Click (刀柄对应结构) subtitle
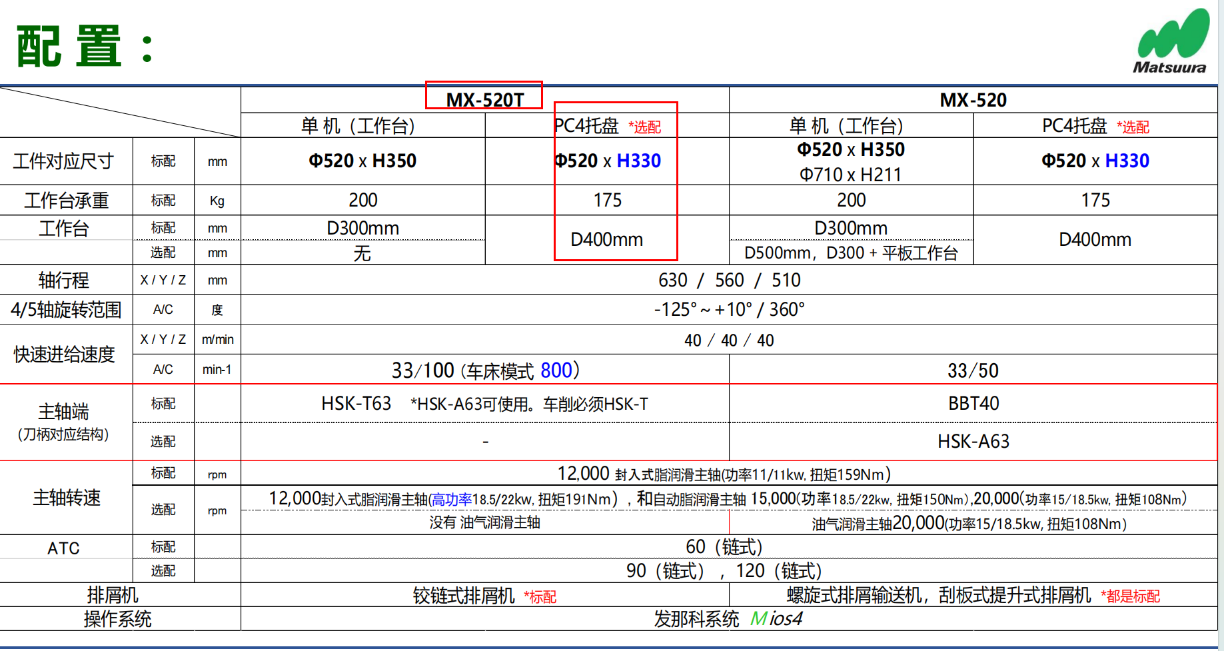1224x651 pixels. (63, 435)
